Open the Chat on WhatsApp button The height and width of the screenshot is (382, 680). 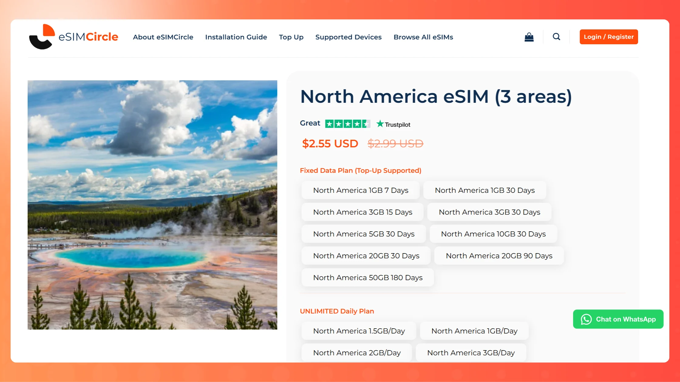(618, 319)
